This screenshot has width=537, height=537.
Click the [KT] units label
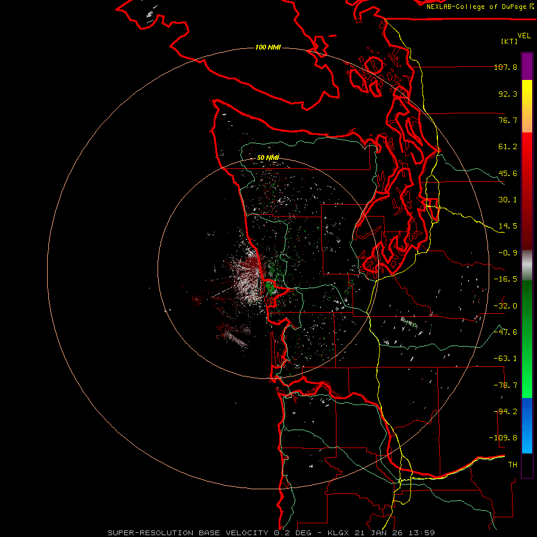point(510,41)
